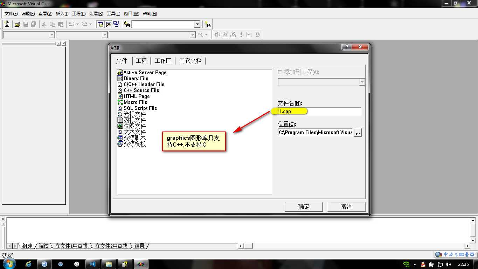Click the Execute Program exclamation icon
This screenshot has width=478, height=269.
[x=241, y=35]
